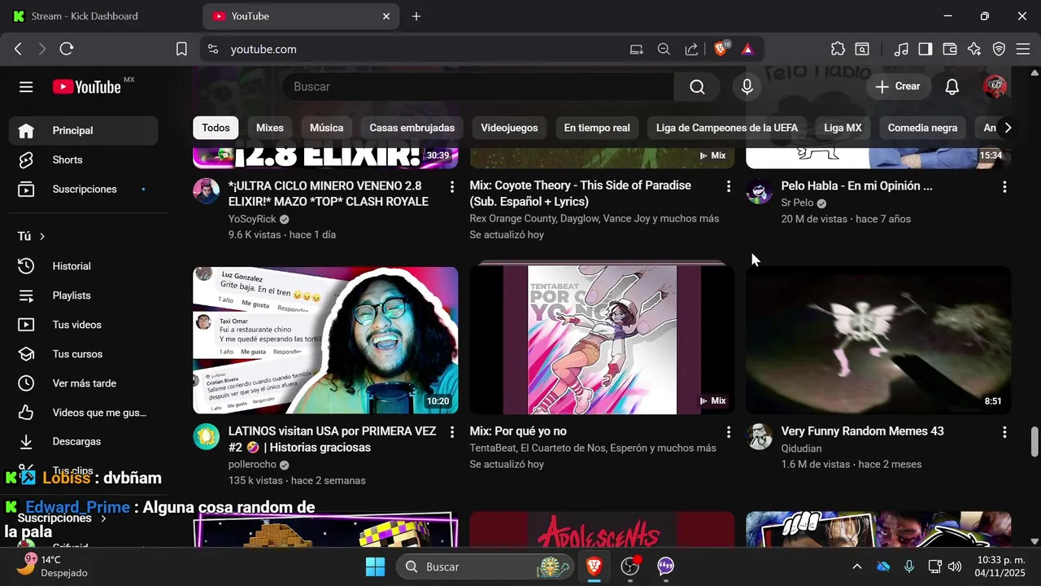Screen dimensions: 1041x586
Task: Open the account avatar menu
Action: click(995, 86)
